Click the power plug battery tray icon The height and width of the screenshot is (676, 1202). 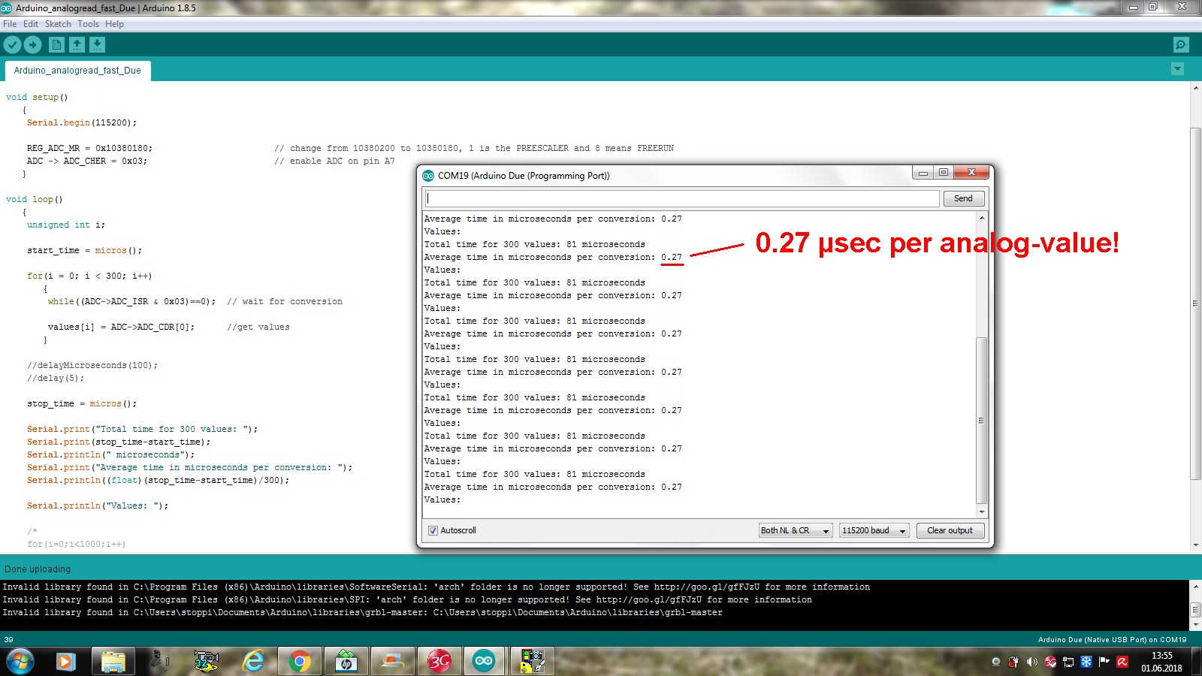(x=1014, y=662)
